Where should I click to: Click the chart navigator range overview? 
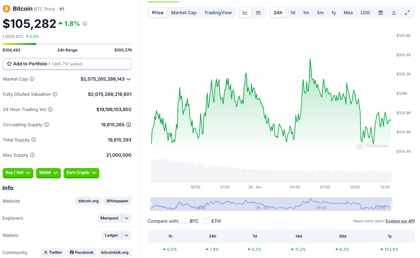coord(271,204)
